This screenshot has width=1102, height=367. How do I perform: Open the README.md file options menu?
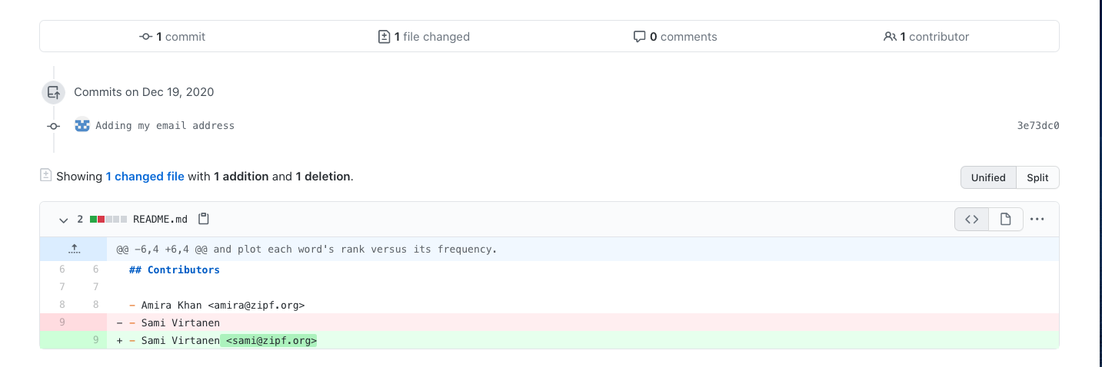[x=1037, y=219]
